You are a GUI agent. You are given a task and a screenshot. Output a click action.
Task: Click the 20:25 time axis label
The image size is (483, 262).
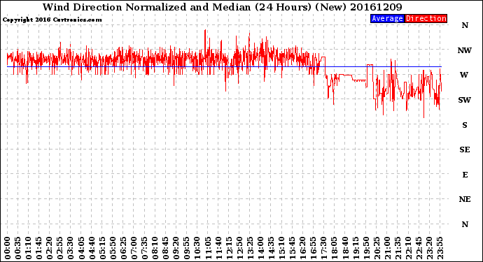pyautogui.click(x=377, y=248)
